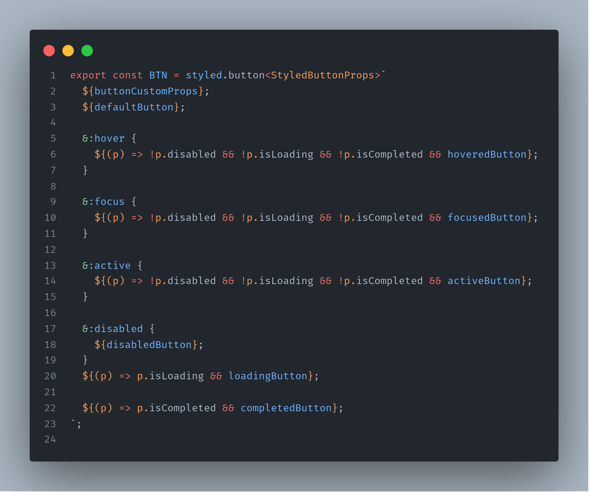This screenshot has width=589, height=492.
Task: Click the closing brace on line 7
Action: (86, 171)
